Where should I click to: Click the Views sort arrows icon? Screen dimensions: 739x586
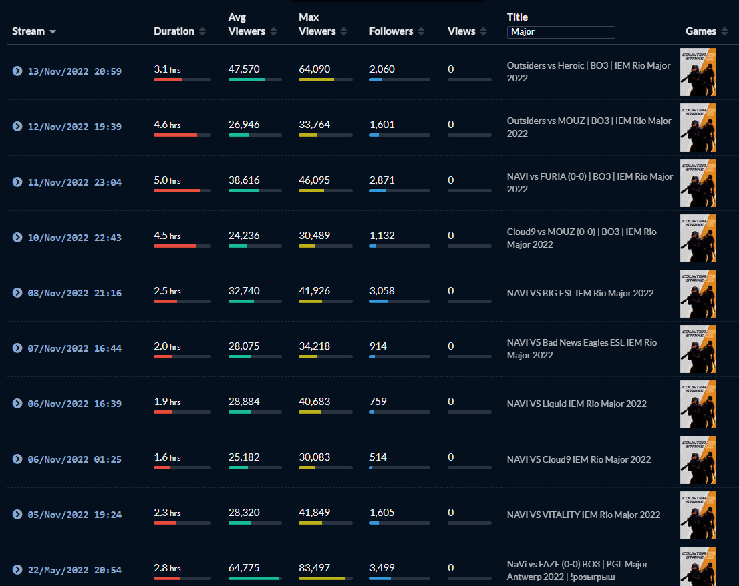483,31
